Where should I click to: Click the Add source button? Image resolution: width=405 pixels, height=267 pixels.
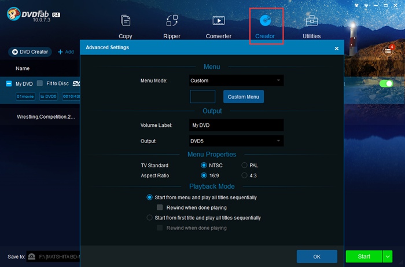pyautogui.click(x=65, y=52)
